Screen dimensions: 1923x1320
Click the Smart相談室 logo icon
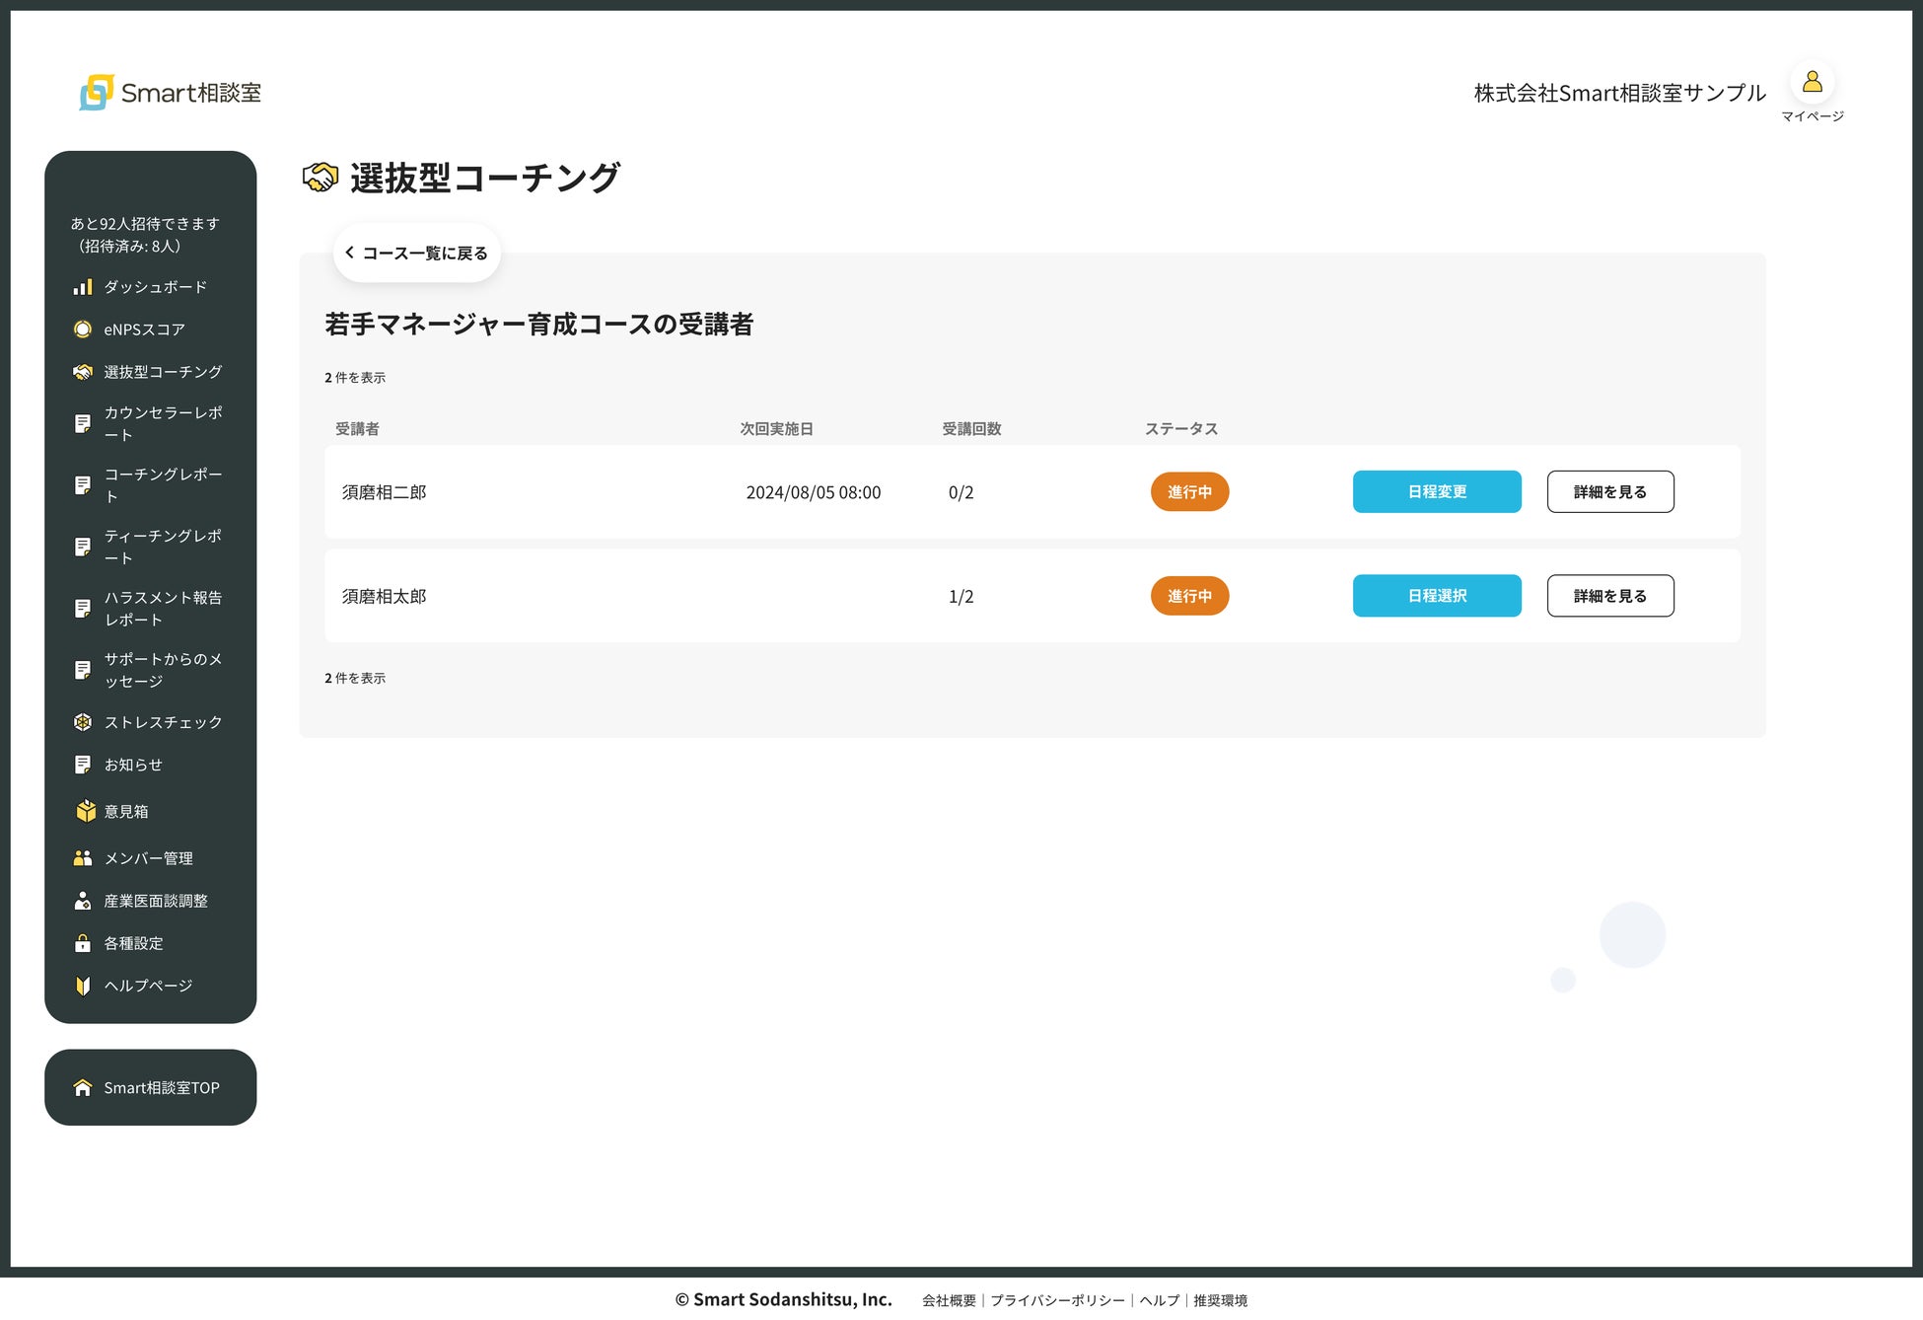point(96,93)
